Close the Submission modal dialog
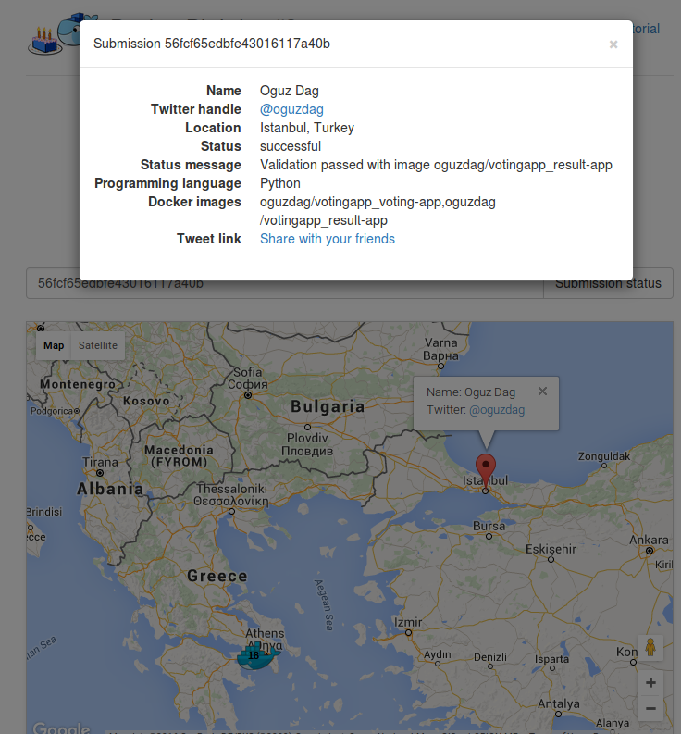Screen dimensions: 681x734 (x=613, y=44)
